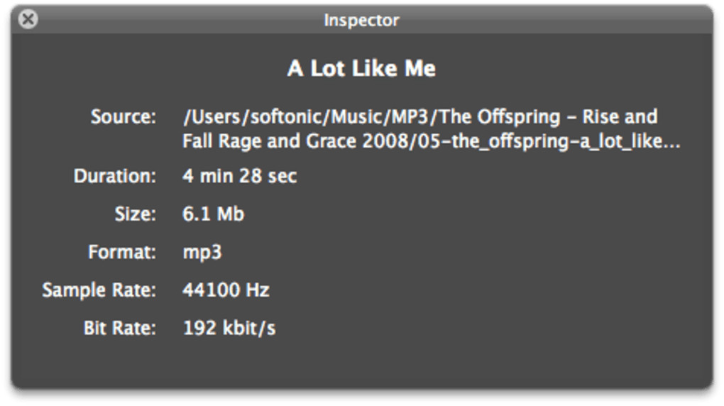Image resolution: width=724 pixels, height=406 pixels.
Task: Select the 44100 Hz sample rate value
Action: pos(226,290)
